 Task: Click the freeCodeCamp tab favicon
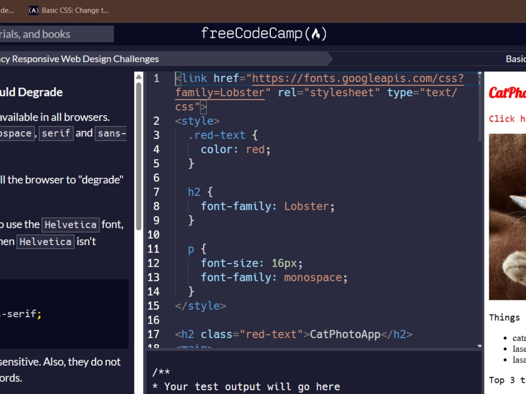point(33,11)
